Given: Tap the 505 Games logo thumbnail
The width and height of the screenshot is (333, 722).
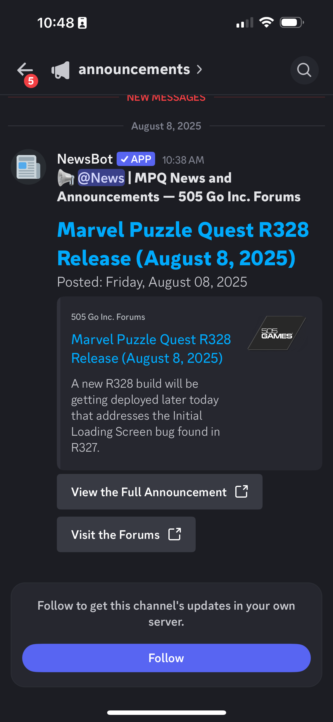Looking at the screenshot, I should pos(276,333).
